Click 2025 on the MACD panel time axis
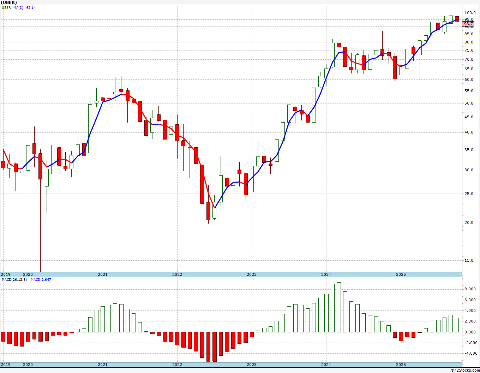The height and width of the screenshot is (373, 480). tap(401, 365)
